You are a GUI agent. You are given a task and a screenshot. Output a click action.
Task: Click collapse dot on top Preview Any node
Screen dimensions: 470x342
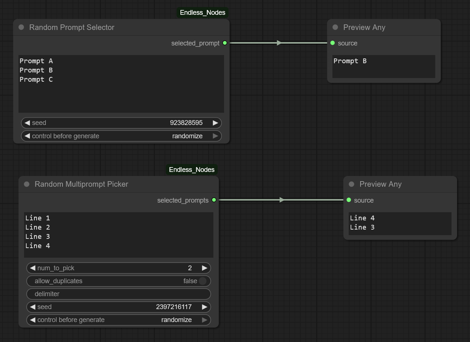pos(335,27)
